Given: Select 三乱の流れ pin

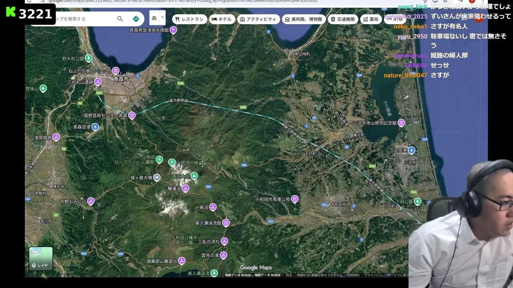Looking at the screenshot, I should click(224, 241).
